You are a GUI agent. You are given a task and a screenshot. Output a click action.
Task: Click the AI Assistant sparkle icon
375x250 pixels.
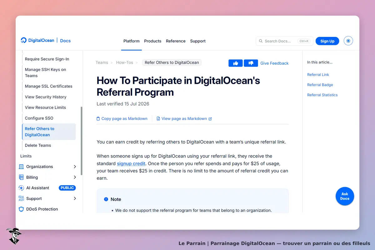tap(21, 188)
